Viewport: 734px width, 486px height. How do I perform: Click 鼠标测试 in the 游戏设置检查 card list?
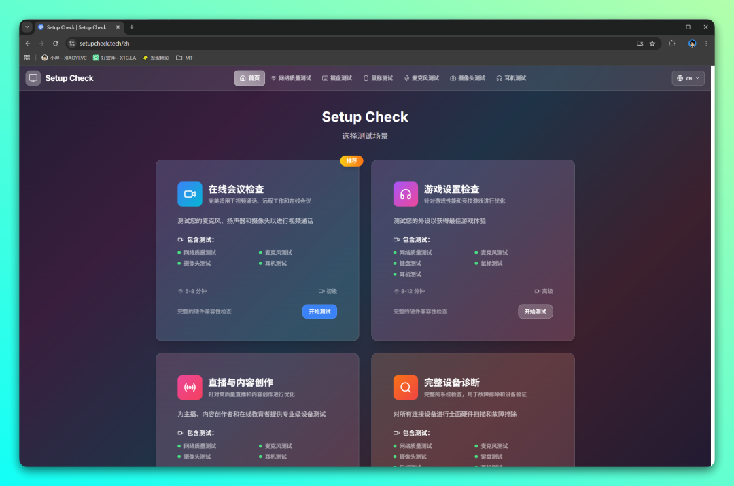coord(491,263)
